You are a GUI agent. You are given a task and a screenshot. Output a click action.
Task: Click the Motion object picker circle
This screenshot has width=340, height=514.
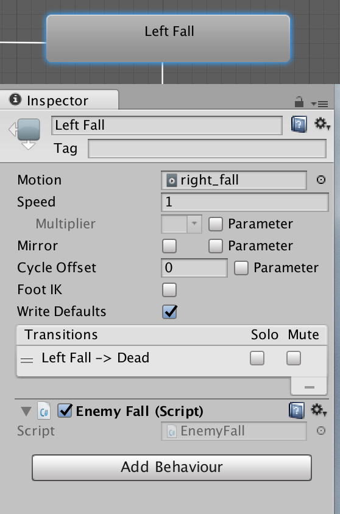point(321,180)
